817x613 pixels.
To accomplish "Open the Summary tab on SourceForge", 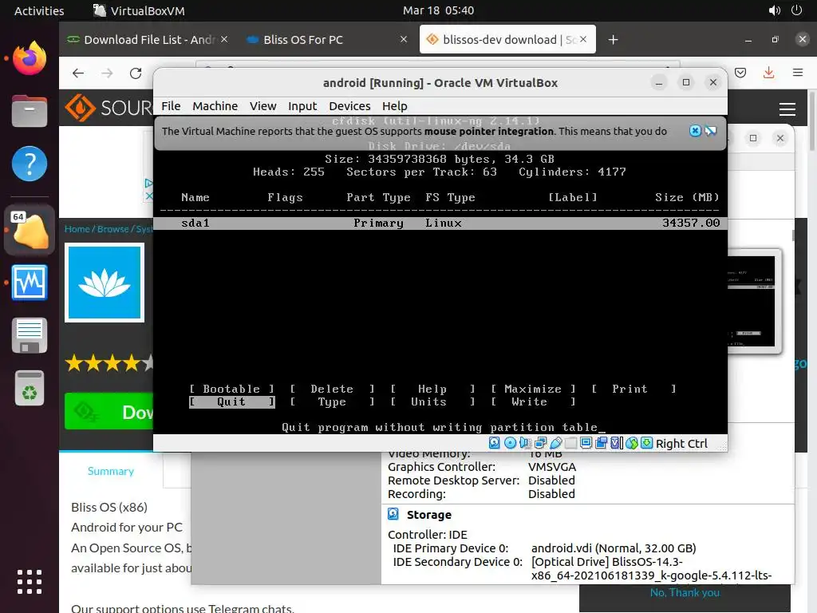I will 111,471.
